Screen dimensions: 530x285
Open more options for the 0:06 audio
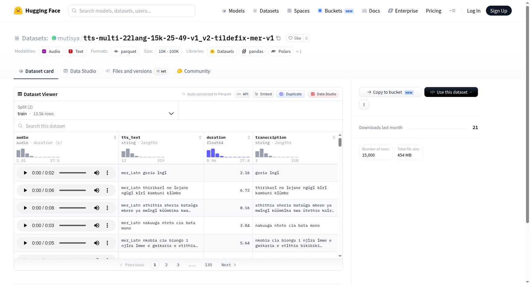107,190
